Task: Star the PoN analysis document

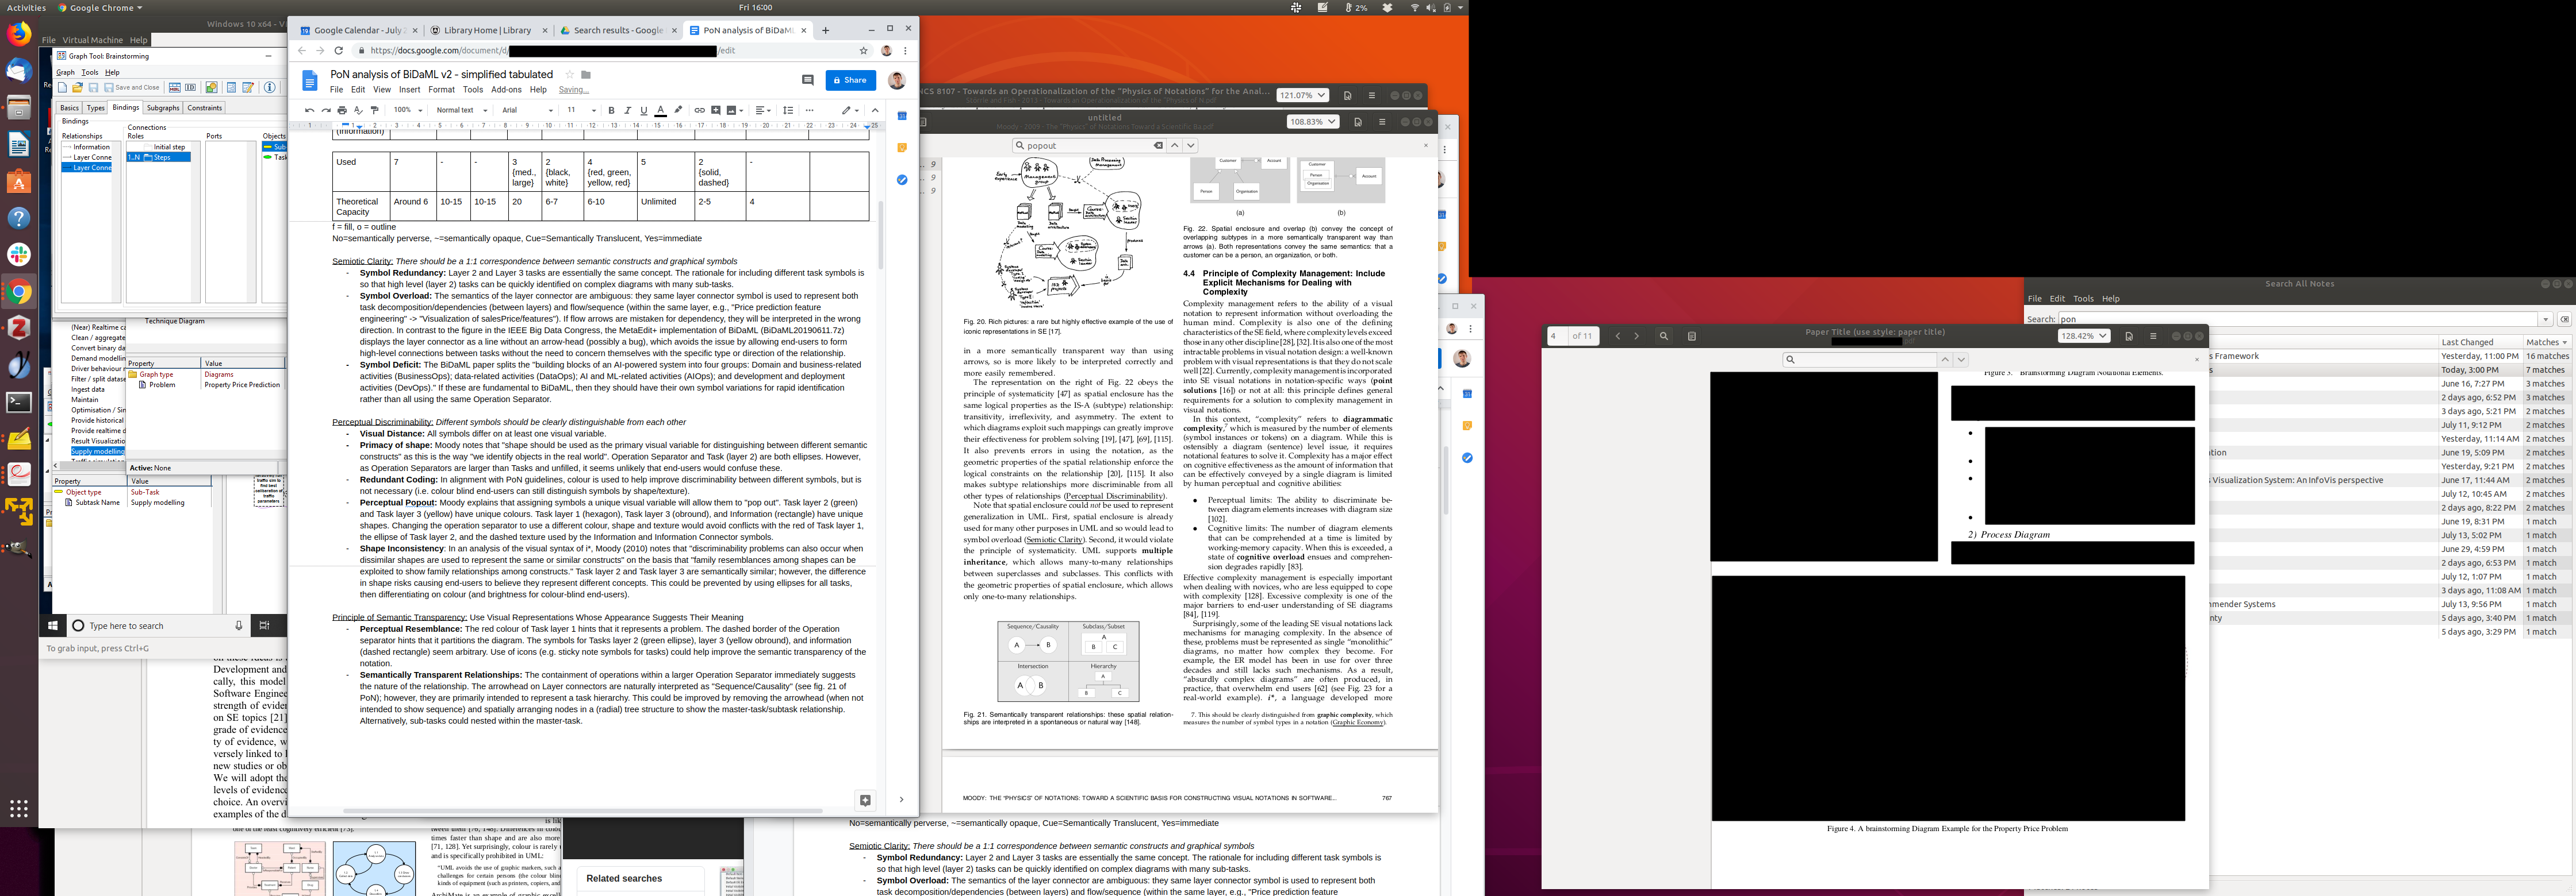Action: coord(570,75)
